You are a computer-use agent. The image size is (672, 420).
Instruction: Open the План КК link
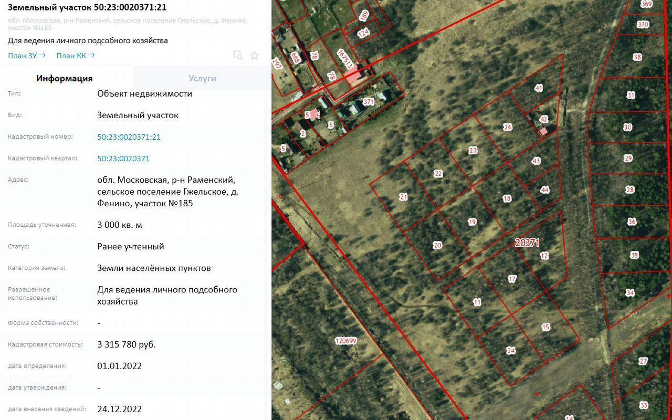pyautogui.click(x=75, y=56)
